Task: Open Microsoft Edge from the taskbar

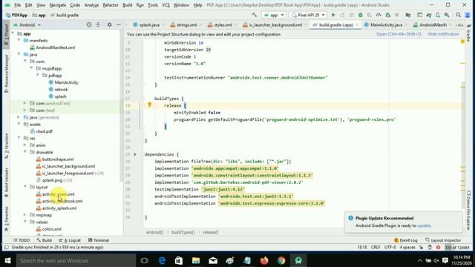Action: 162,260
